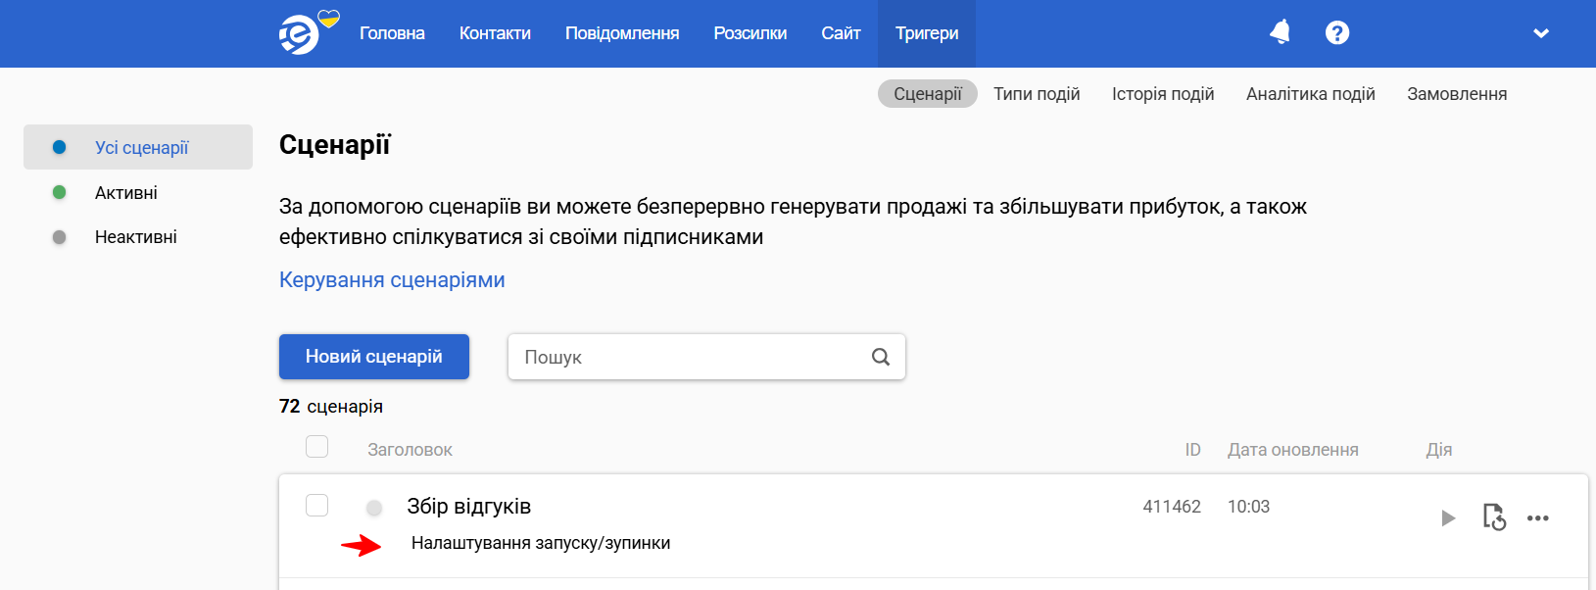Open the notifications bell

1280,32
